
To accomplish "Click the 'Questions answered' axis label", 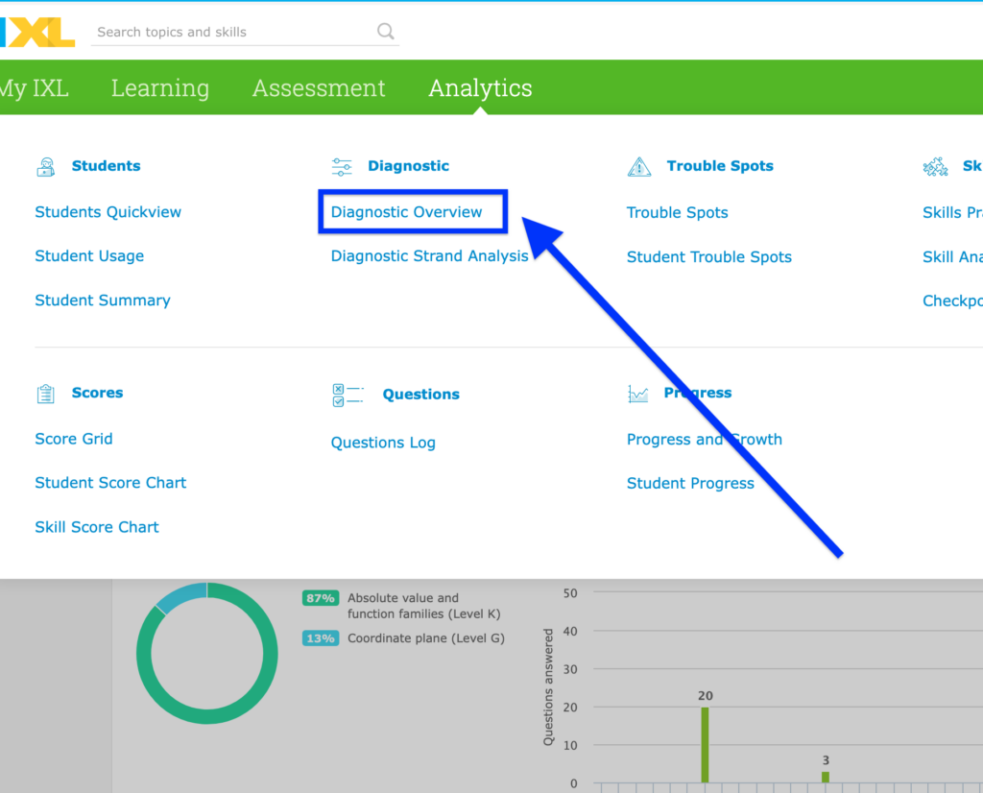I will tap(548, 687).
